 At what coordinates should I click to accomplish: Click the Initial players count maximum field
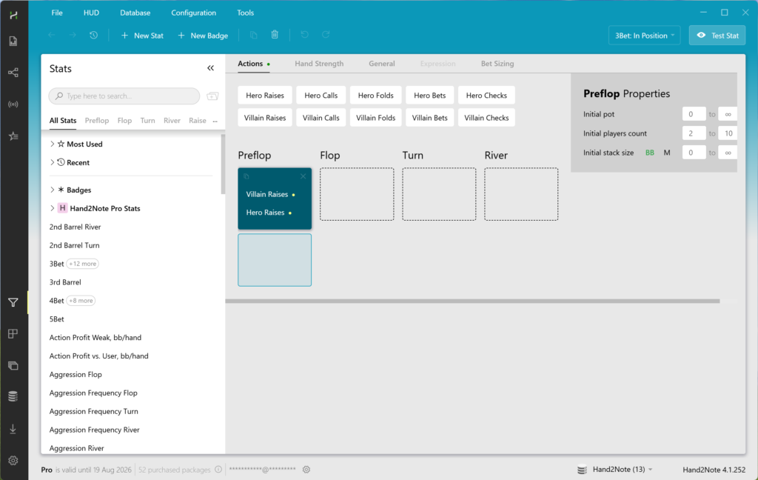coord(728,133)
